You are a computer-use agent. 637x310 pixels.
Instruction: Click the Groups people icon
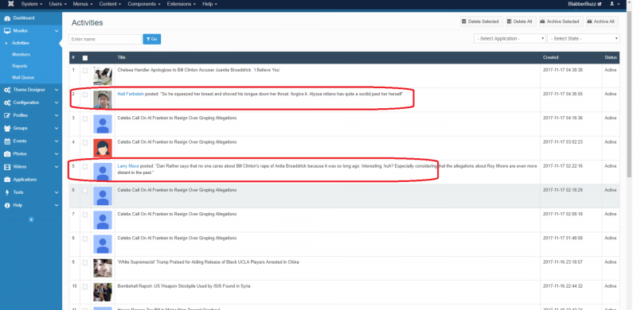point(7,129)
